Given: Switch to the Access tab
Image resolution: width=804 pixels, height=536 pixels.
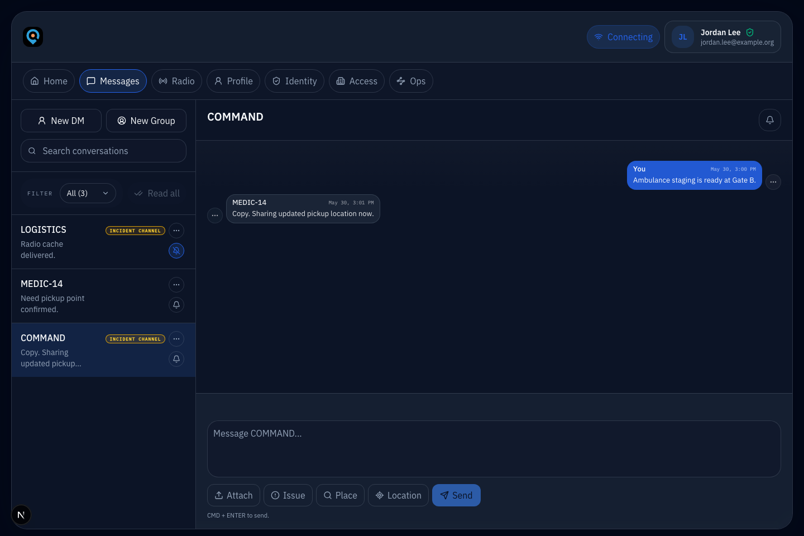Looking at the screenshot, I should click(357, 81).
